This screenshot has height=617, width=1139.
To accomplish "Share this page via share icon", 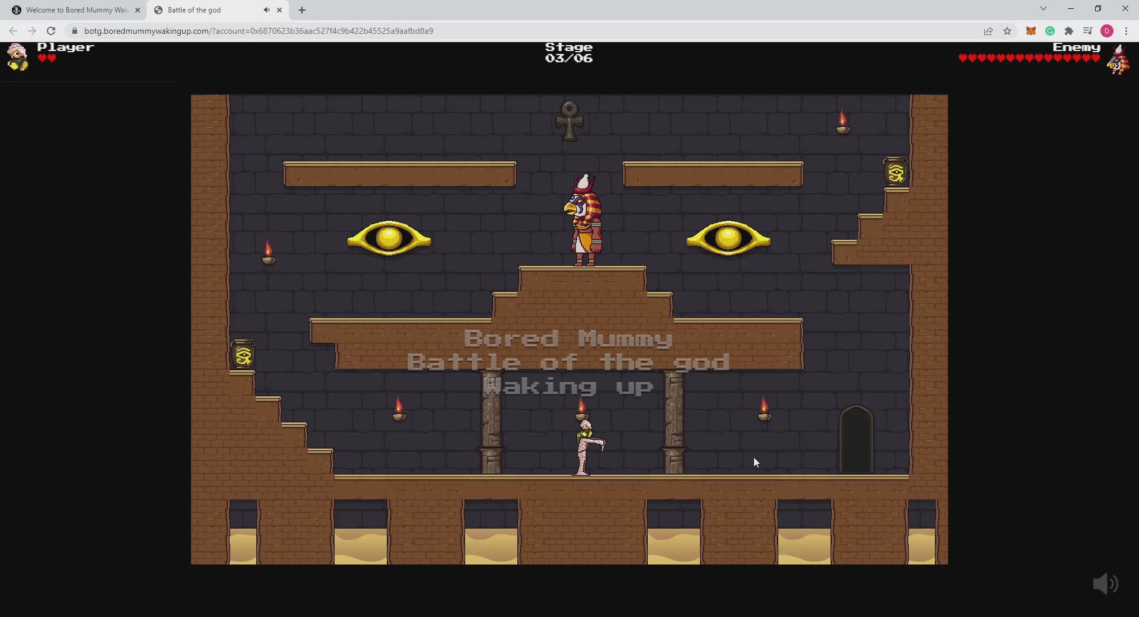I will click(988, 31).
